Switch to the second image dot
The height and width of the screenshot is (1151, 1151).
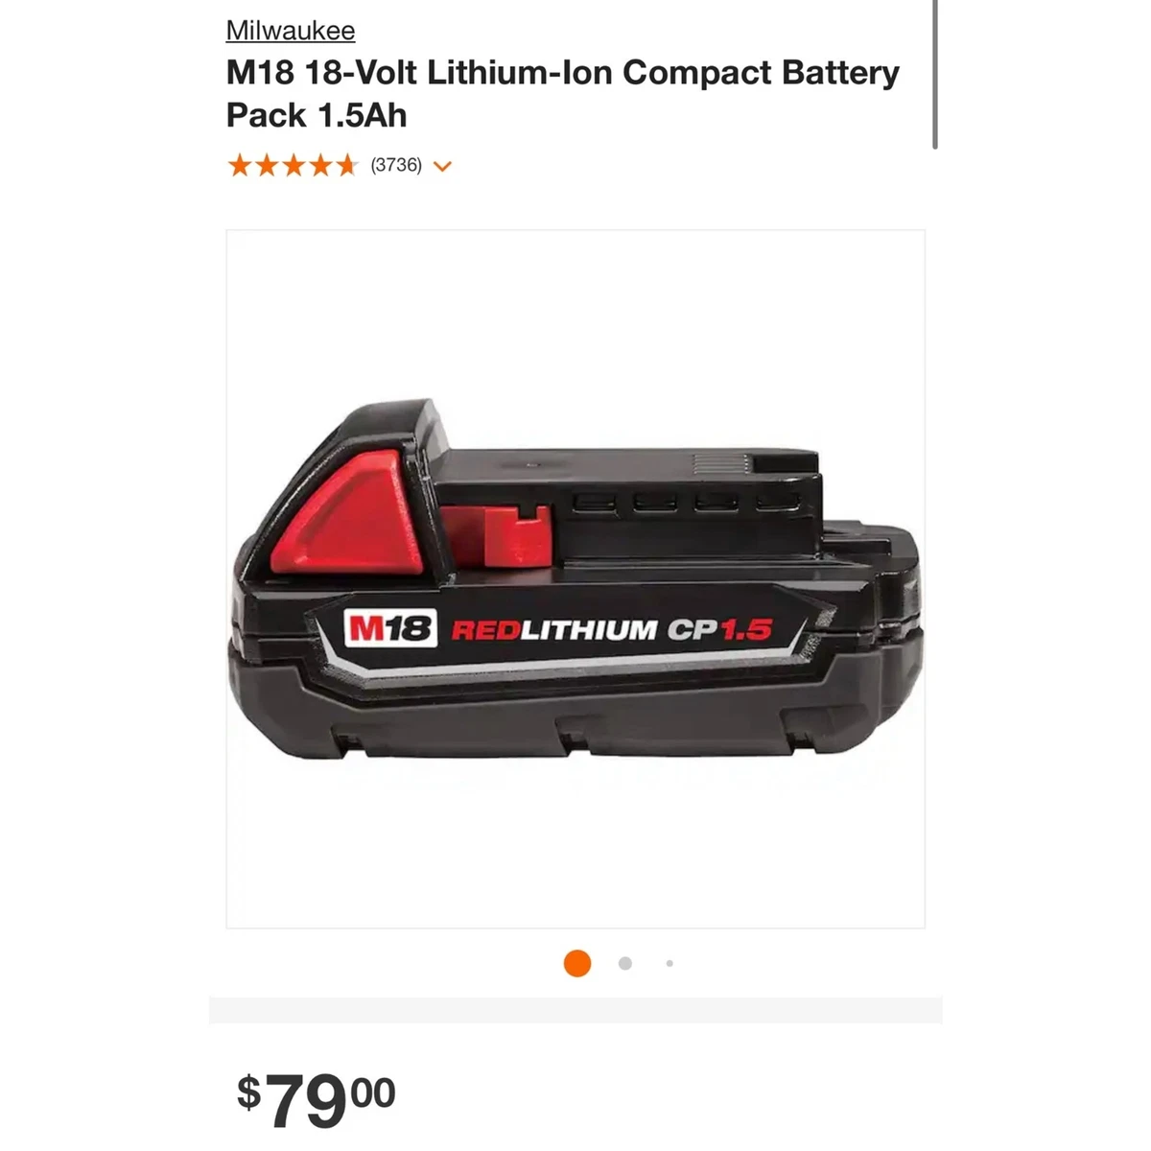(x=625, y=963)
